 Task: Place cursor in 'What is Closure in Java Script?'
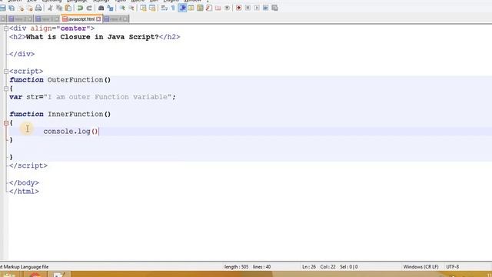(92, 37)
